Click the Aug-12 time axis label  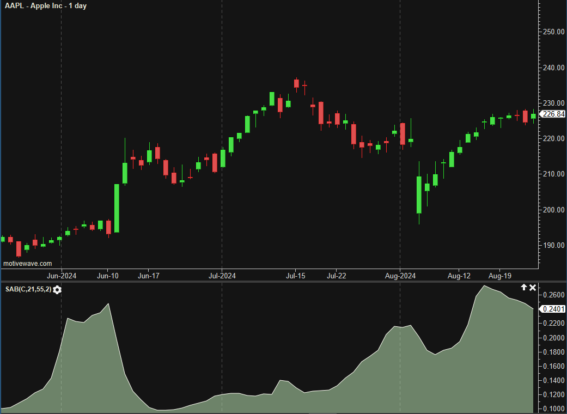(459, 276)
